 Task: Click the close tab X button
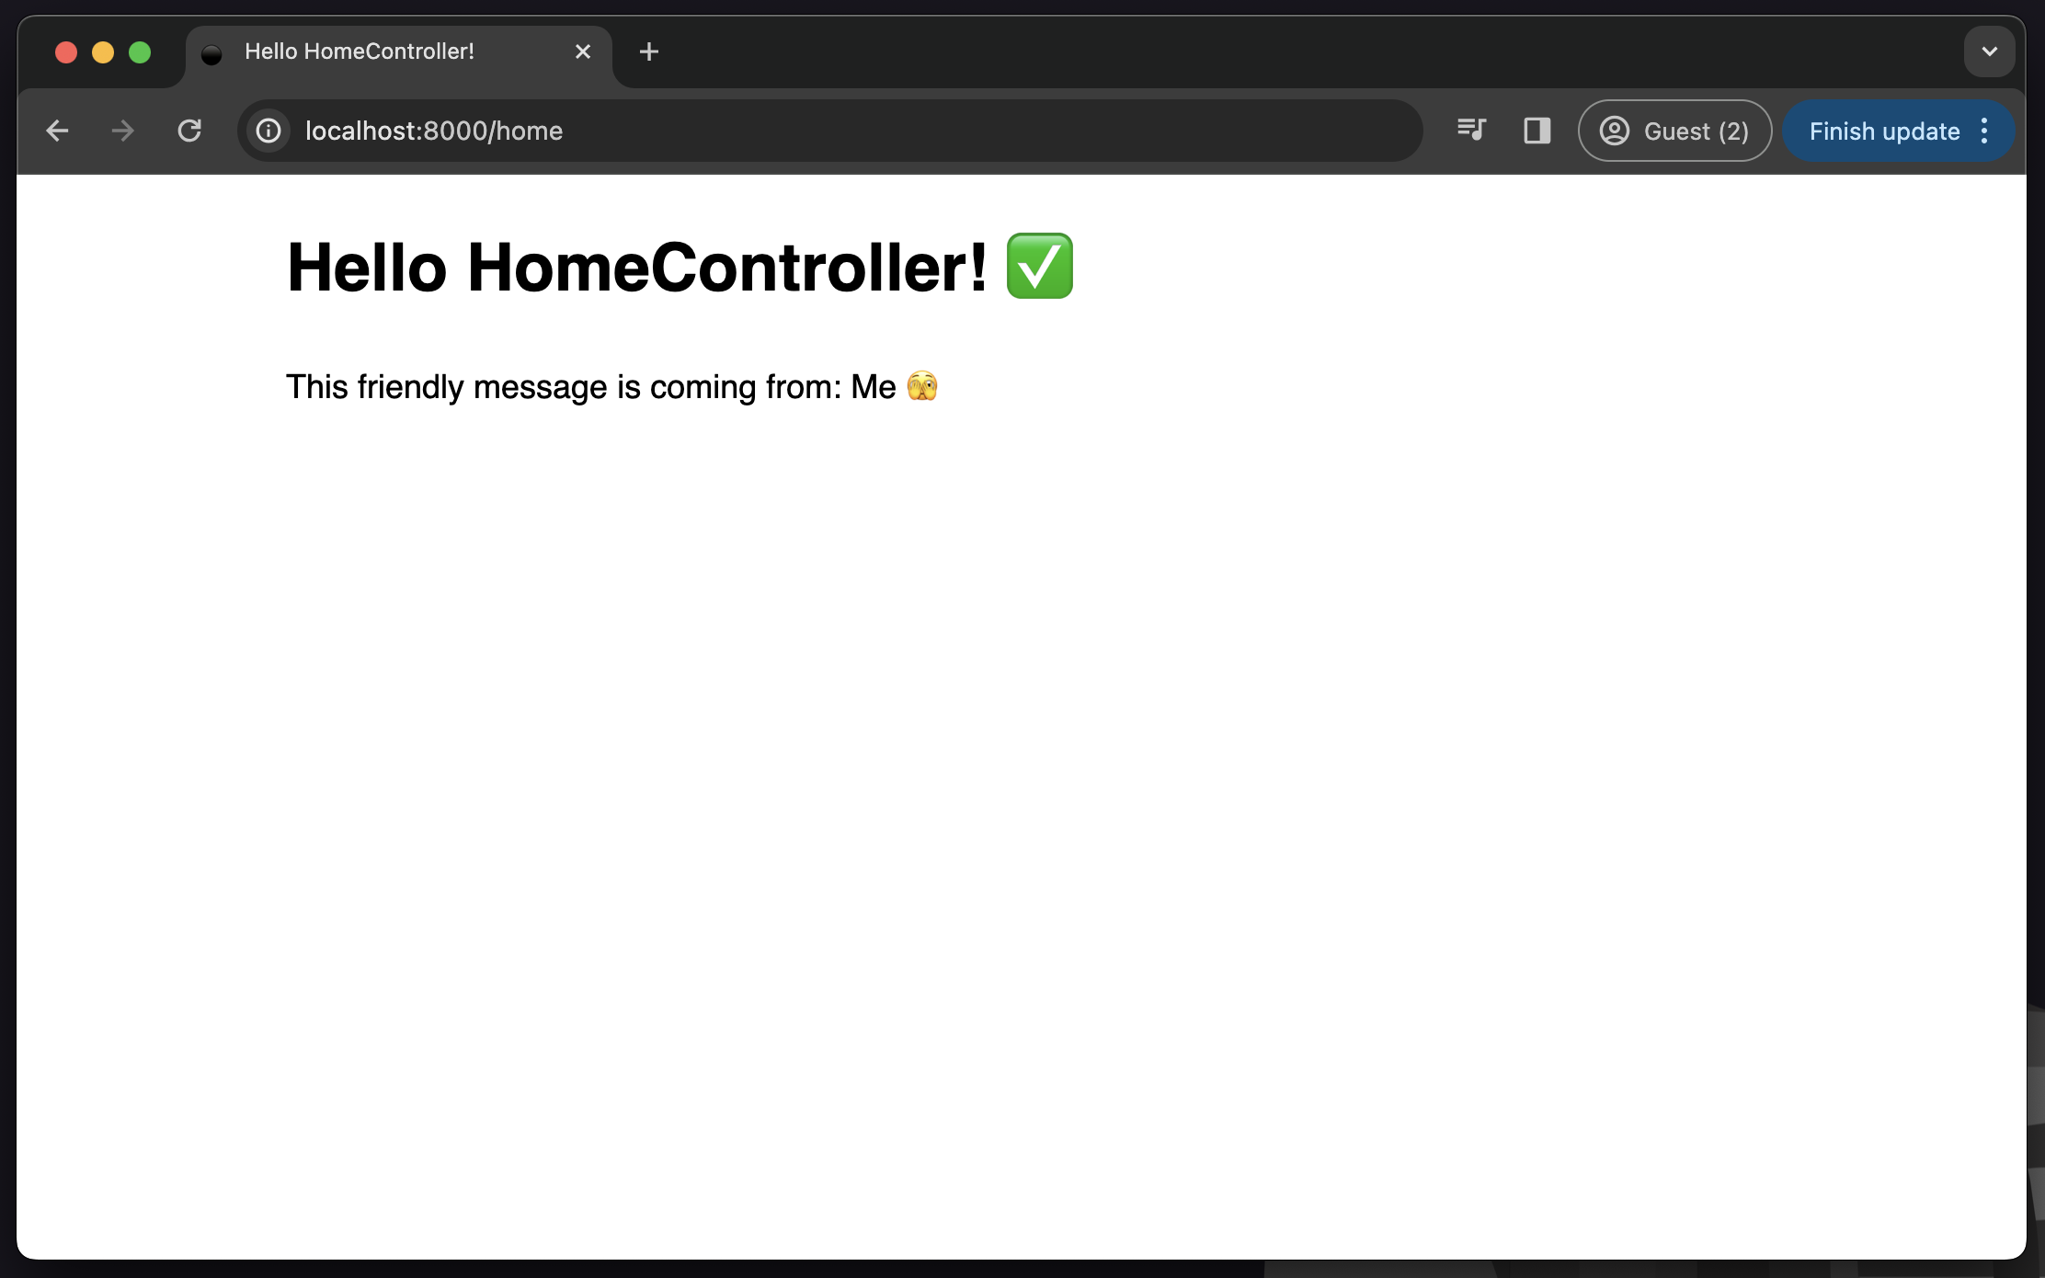pyautogui.click(x=581, y=51)
